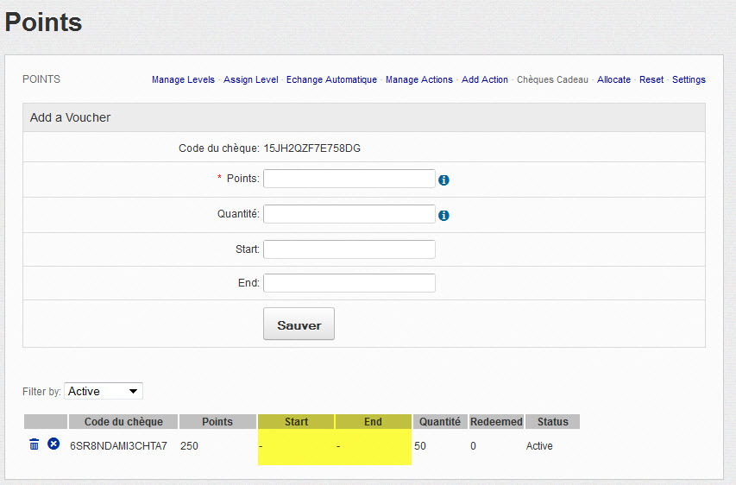Screen dimensions: 736x485
Task: Open Echange Automatique page
Action: 331,79
